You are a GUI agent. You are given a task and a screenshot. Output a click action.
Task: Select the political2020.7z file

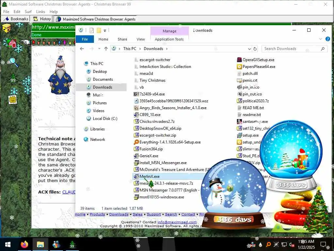253,101
